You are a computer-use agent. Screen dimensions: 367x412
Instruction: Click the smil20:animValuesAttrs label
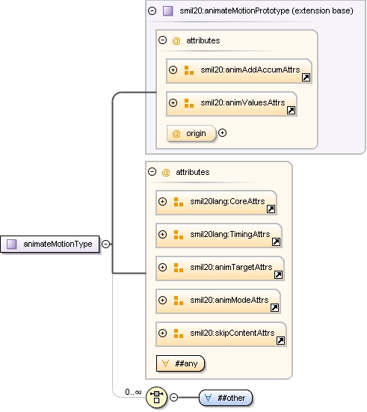click(x=243, y=102)
